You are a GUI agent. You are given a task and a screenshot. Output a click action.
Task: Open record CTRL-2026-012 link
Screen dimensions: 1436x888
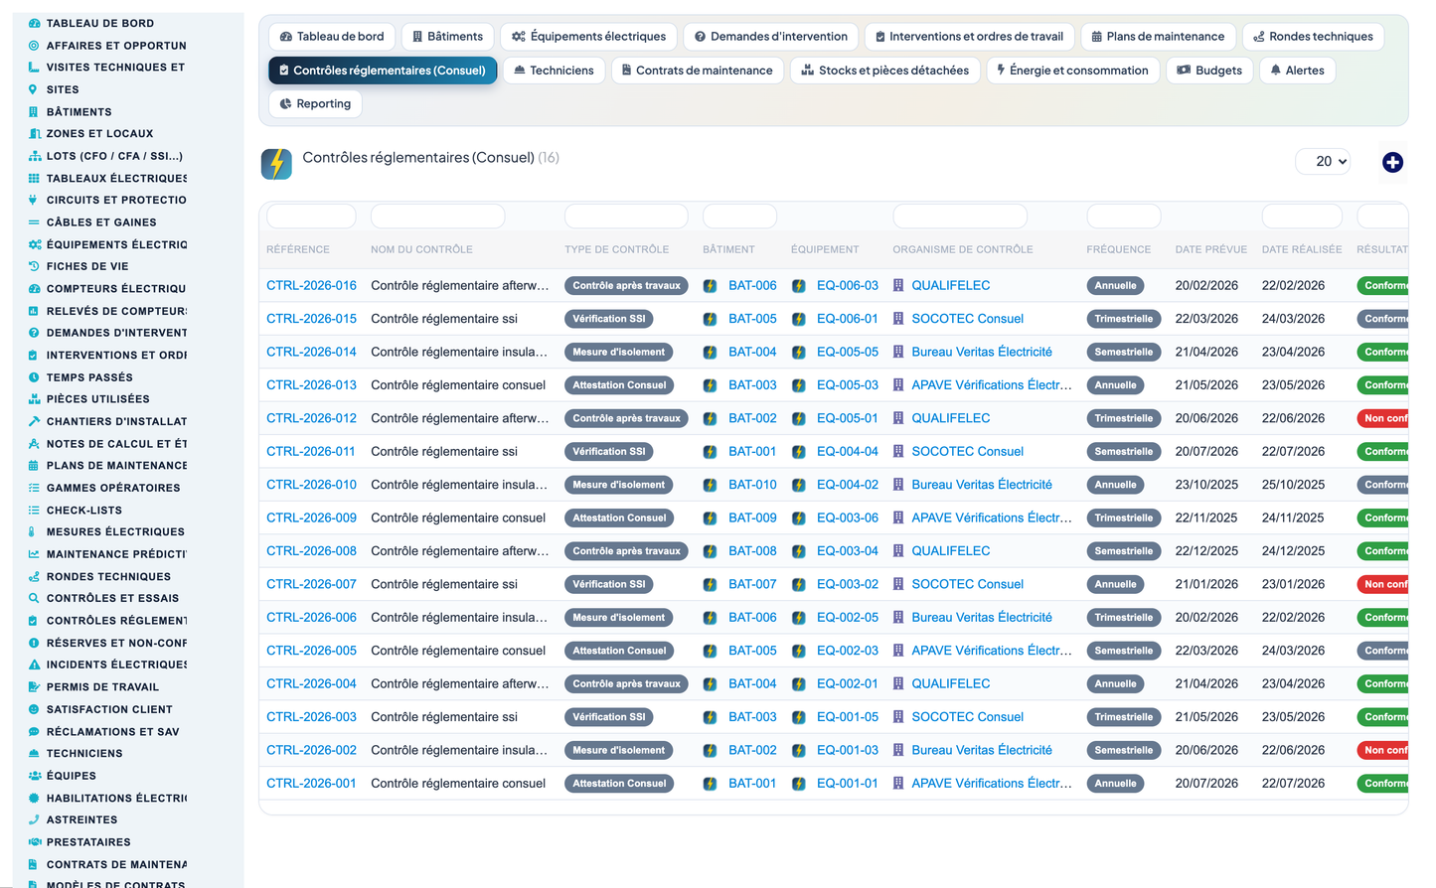tap(311, 418)
